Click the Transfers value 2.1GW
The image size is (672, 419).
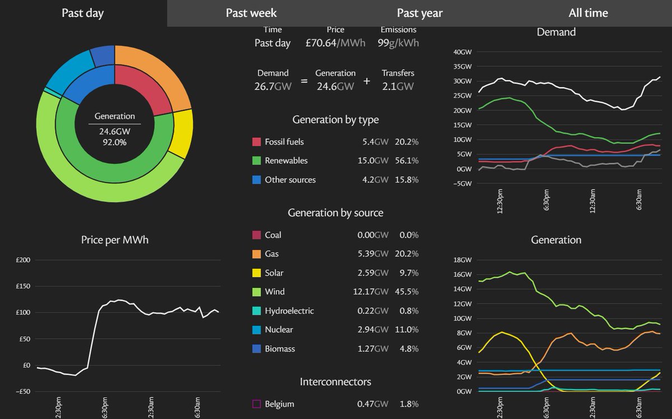tap(398, 86)
